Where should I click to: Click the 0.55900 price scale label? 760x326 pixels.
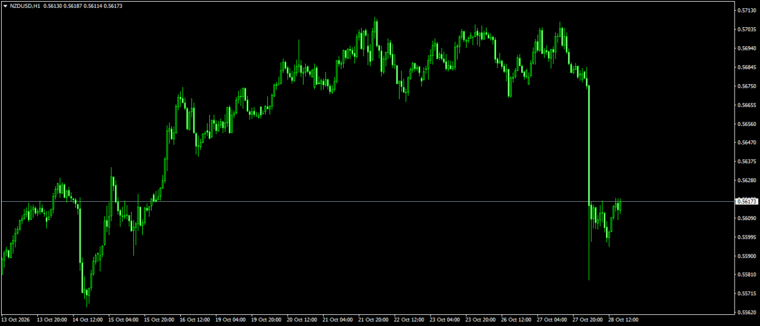pos(748,256)
